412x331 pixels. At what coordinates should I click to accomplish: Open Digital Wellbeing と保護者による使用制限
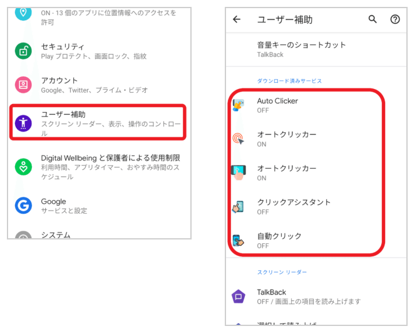tap(99, 167)
